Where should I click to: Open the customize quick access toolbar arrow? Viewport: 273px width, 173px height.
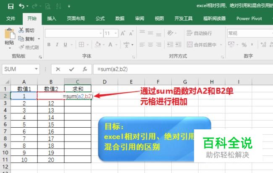tap(69, 6)
